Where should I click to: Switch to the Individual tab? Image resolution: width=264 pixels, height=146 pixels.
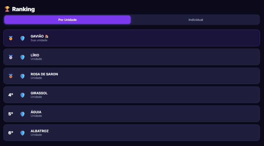point(196,20)
